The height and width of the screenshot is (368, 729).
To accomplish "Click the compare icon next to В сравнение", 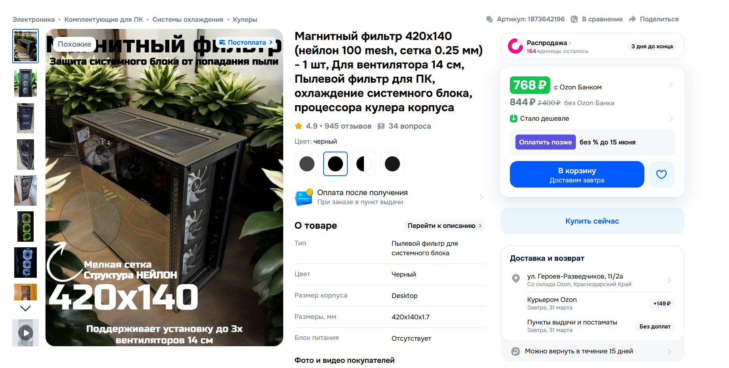I will (x=574, y=19).
